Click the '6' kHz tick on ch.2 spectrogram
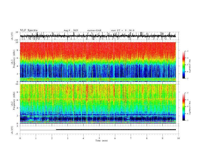 18,100
